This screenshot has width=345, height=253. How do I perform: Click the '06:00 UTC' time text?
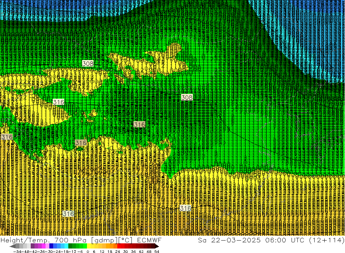[286, 240]
